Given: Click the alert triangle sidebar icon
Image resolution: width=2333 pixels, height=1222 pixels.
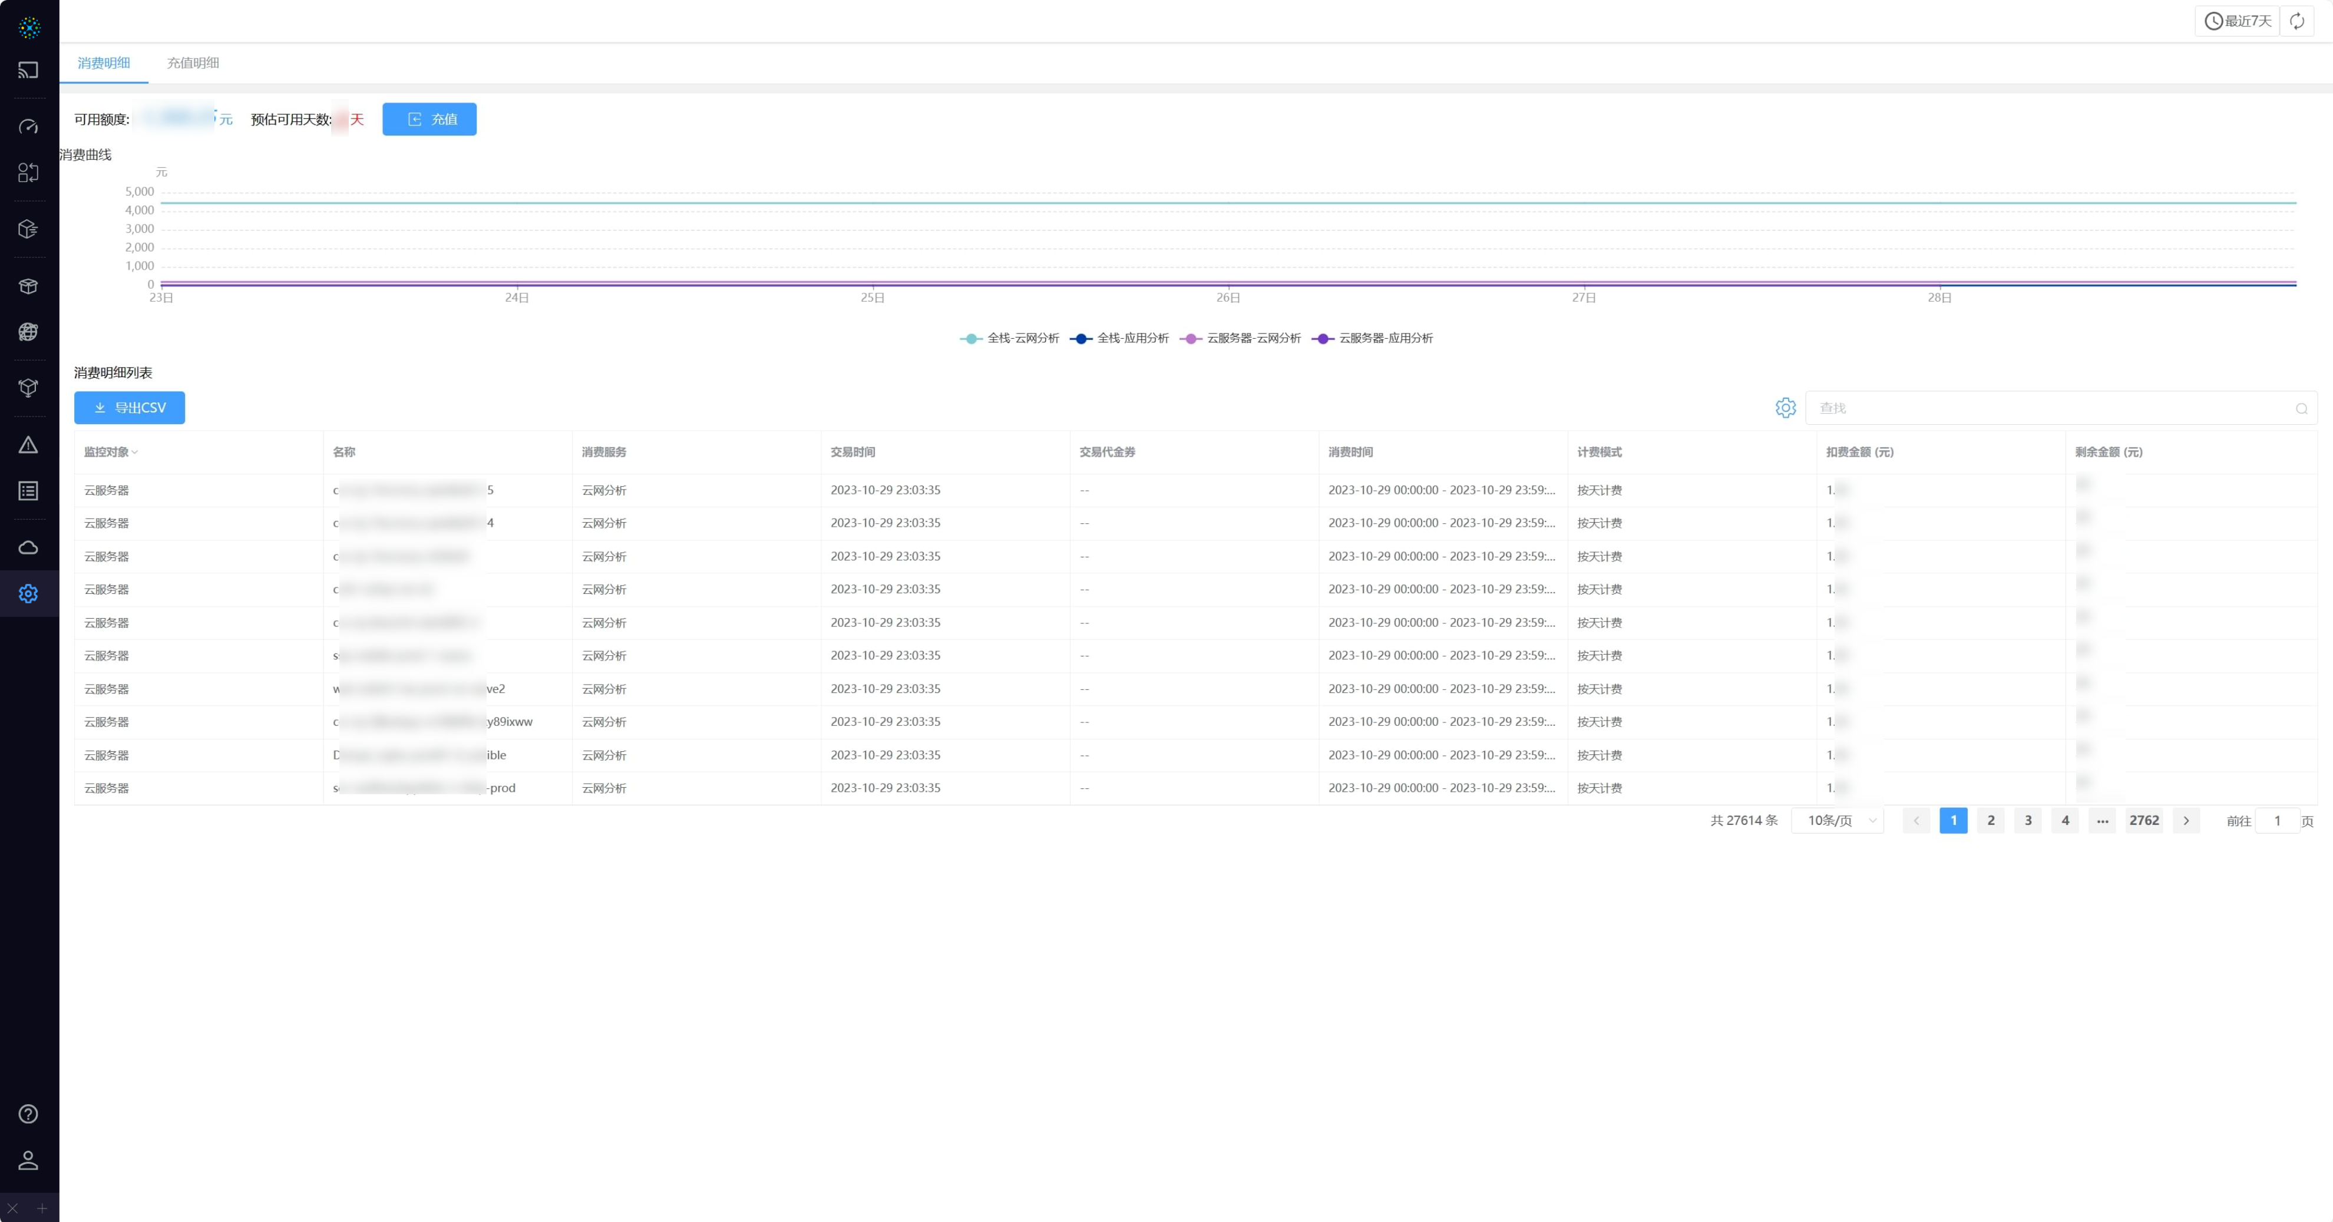Looking at the screenshot, I should 28,445.
